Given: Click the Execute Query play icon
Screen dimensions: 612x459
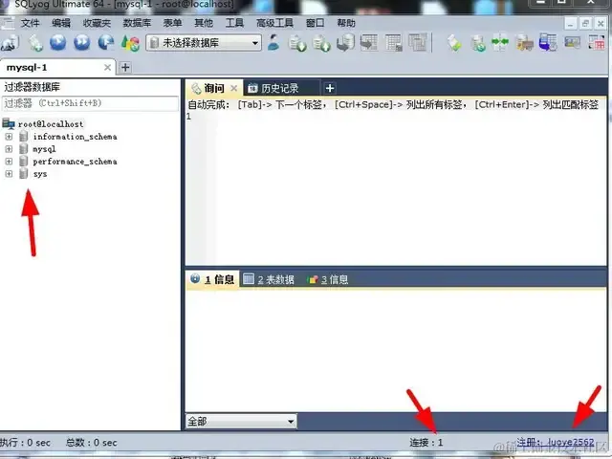Looking at the screenshot, I should [58, 42].
